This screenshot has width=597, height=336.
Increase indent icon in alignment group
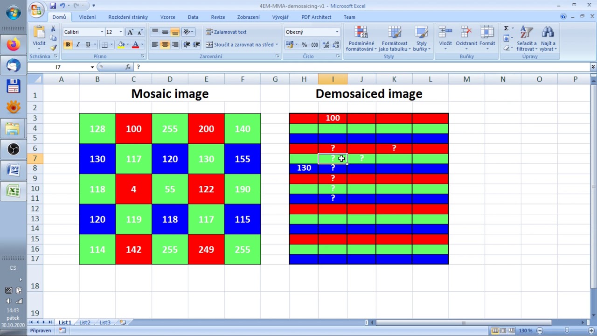click(x=196, y=45)
